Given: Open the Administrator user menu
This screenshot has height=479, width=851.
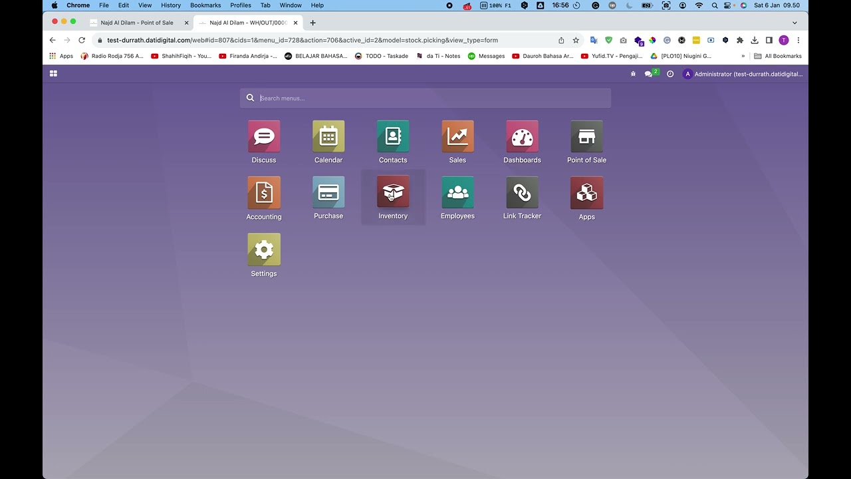Looking at the screenshot, I should (743, 74).
